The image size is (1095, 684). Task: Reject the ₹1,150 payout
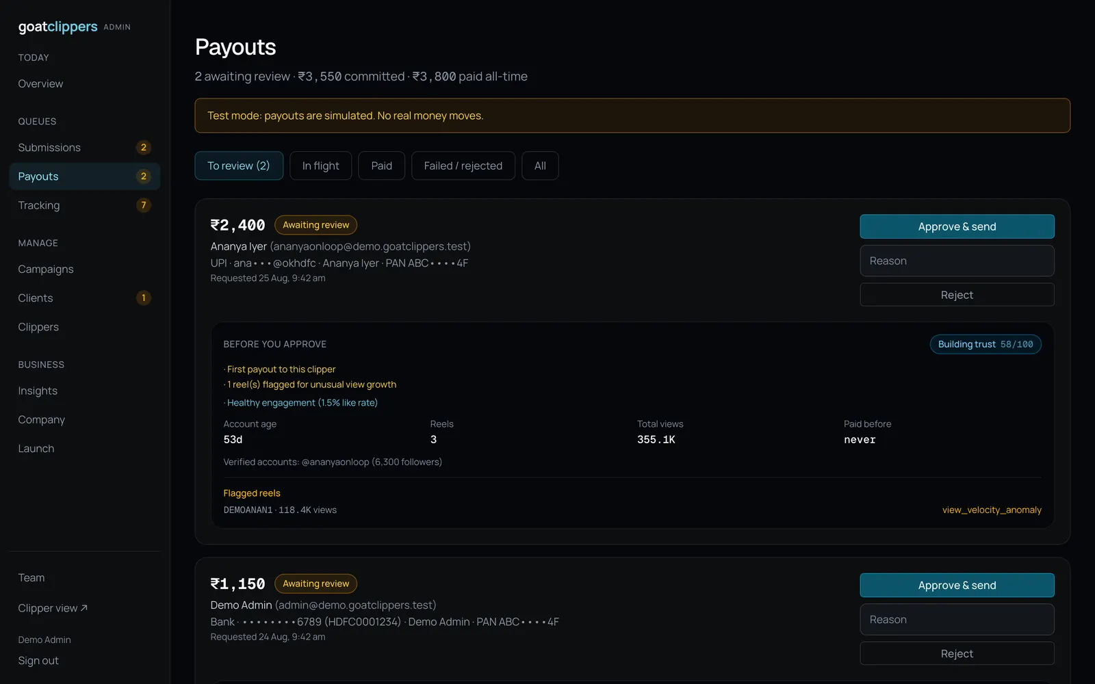click(x=957, y=653)
